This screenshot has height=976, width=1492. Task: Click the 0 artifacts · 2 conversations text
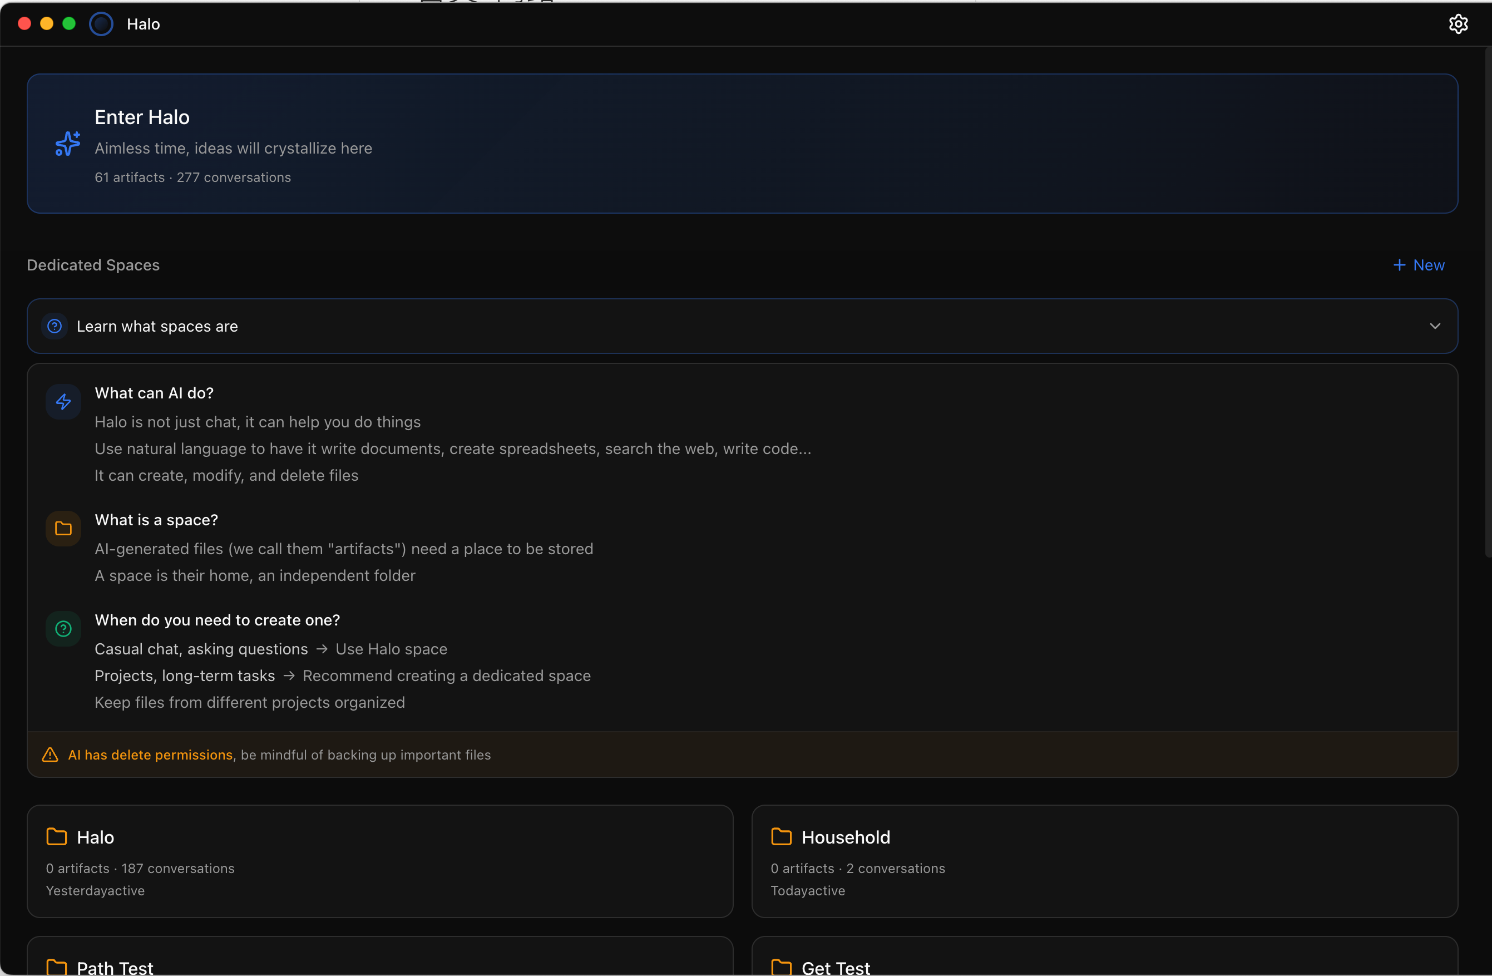tap(858, 869)
